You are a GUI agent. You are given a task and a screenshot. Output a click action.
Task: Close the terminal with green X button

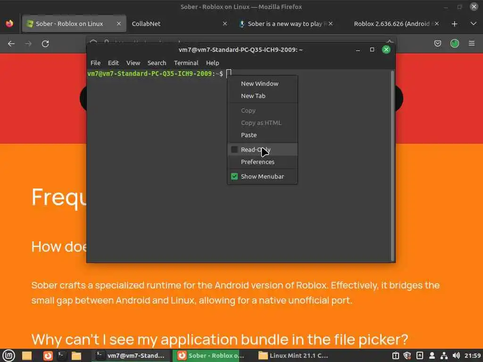click(386, 49)
